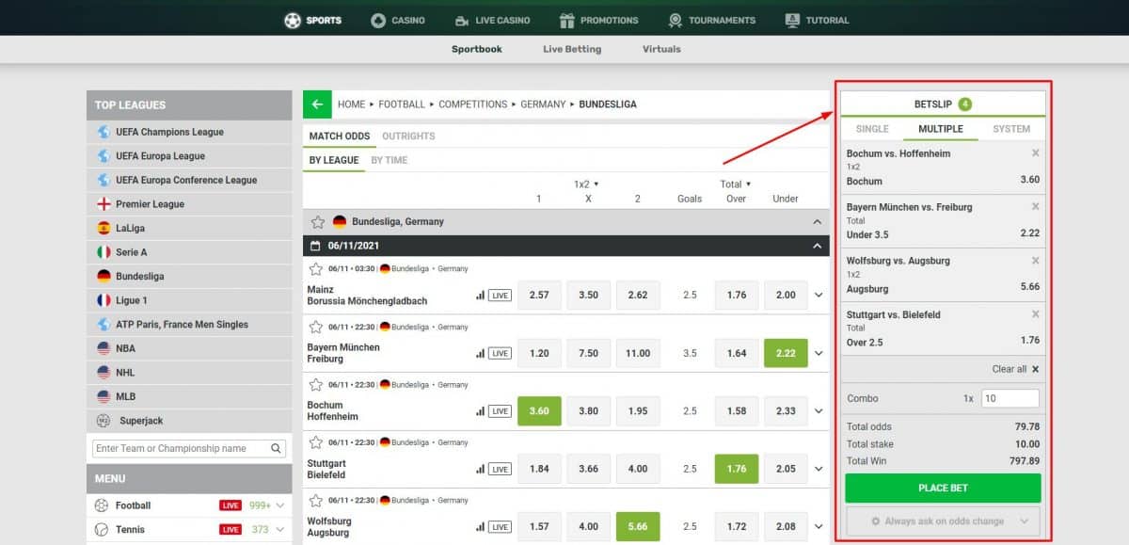Open Live Casino in top navigation
Screen dimensions: 1129x545
point(492,20)
